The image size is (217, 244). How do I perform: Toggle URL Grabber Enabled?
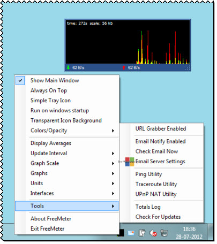161,128
